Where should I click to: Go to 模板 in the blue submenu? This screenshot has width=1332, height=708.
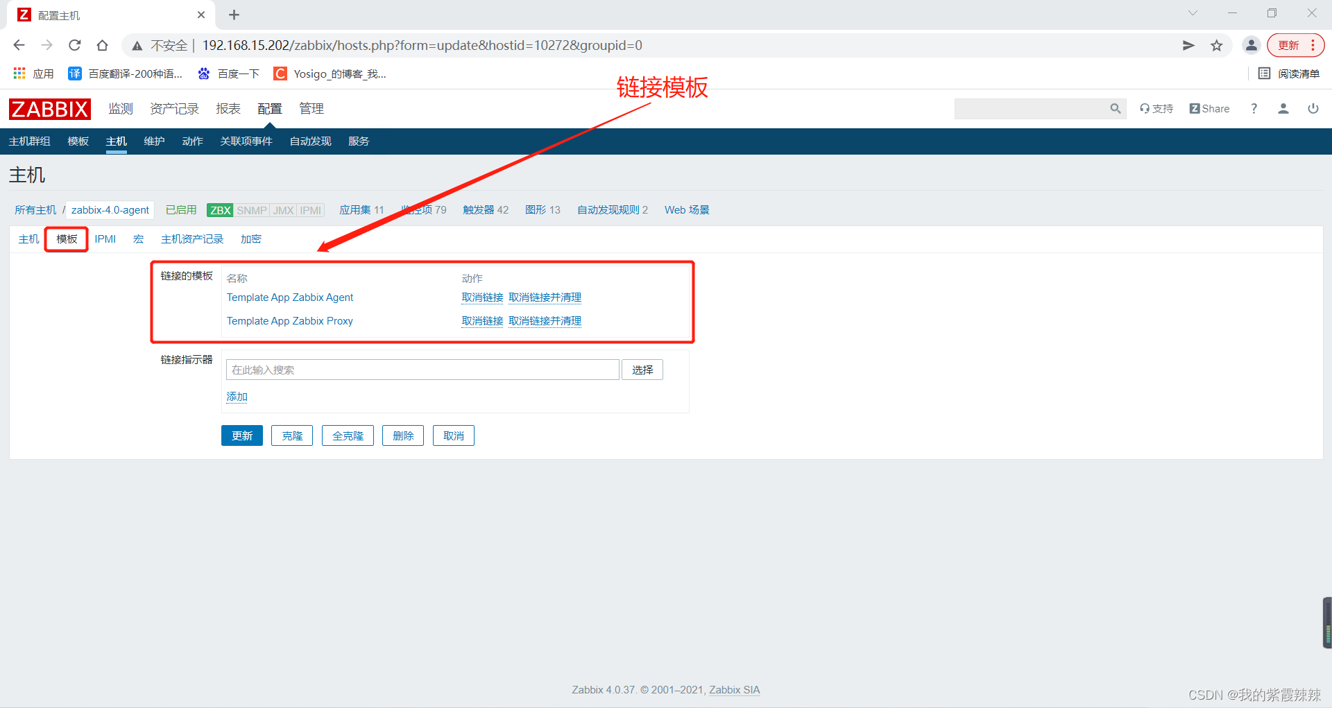[78, 141]
